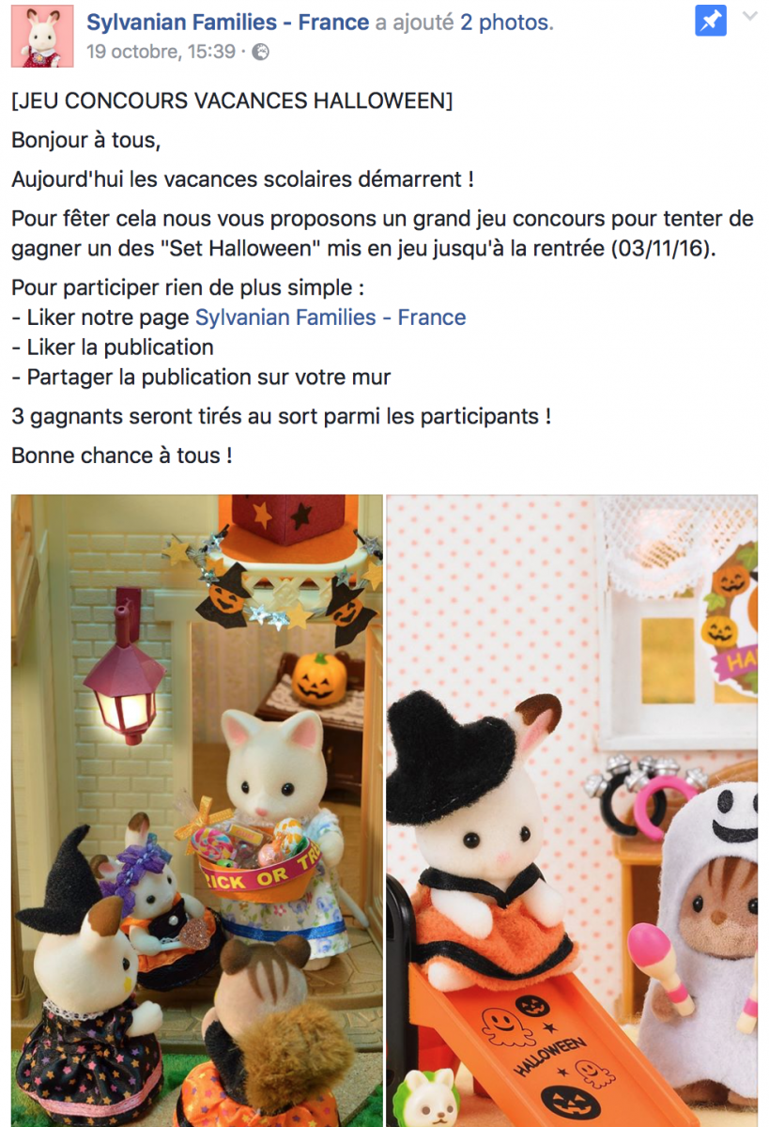Click the JEU CONCOURS VACANCES HALLOWEEN heading text
The height and width of the screenshot is (1127, 769).
232,100
